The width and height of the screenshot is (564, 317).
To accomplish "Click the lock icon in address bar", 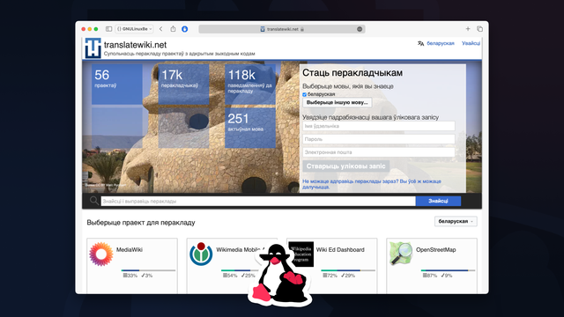I will pyautogui.click(x=302, y=29).
